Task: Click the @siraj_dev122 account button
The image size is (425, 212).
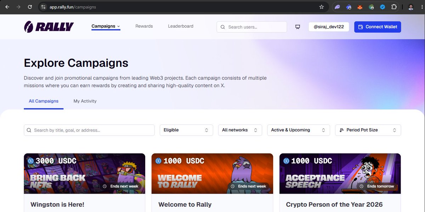Action: (x=329, y=27)
